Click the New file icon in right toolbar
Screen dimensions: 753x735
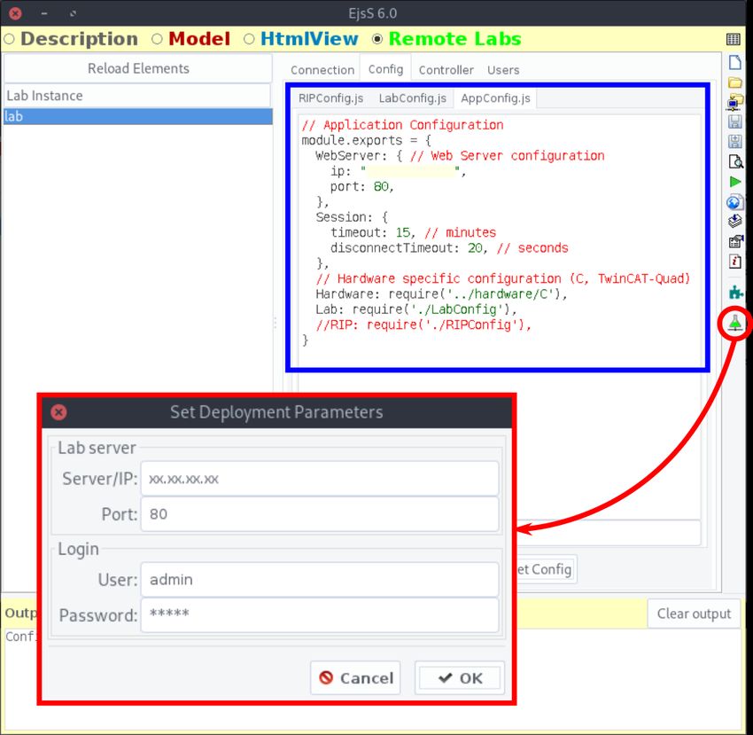click(x=734, y=63)
